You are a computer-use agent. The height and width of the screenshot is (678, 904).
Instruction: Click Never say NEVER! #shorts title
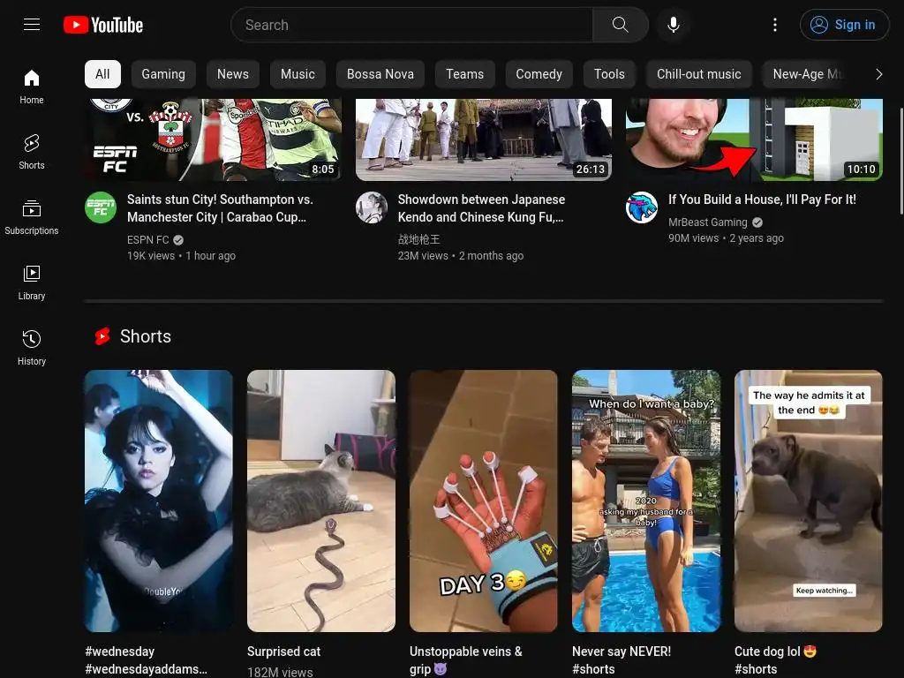621,660
